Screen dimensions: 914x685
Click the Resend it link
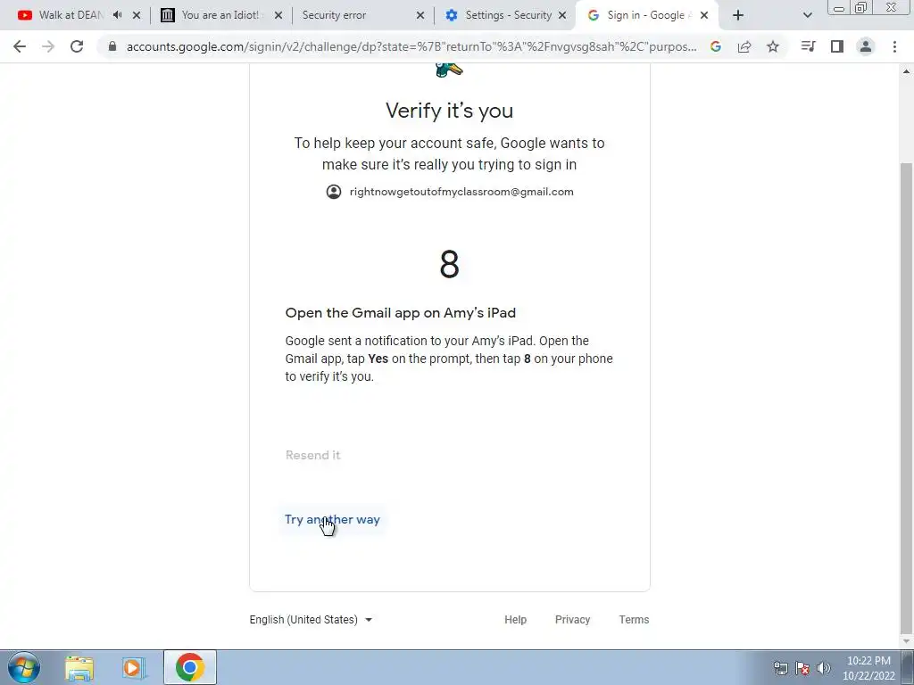point(313,455)
